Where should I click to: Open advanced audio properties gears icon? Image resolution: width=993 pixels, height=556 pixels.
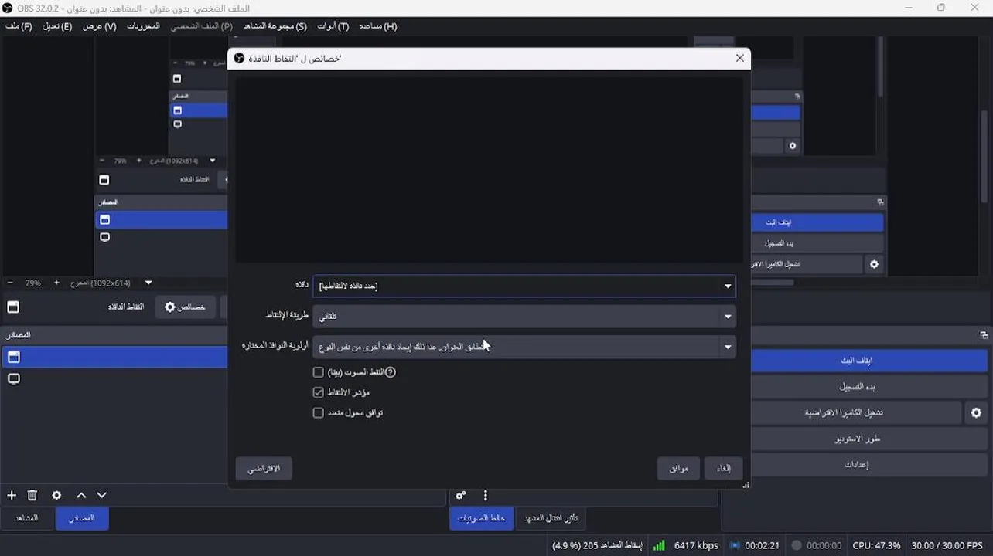click(x=461, y=496)
